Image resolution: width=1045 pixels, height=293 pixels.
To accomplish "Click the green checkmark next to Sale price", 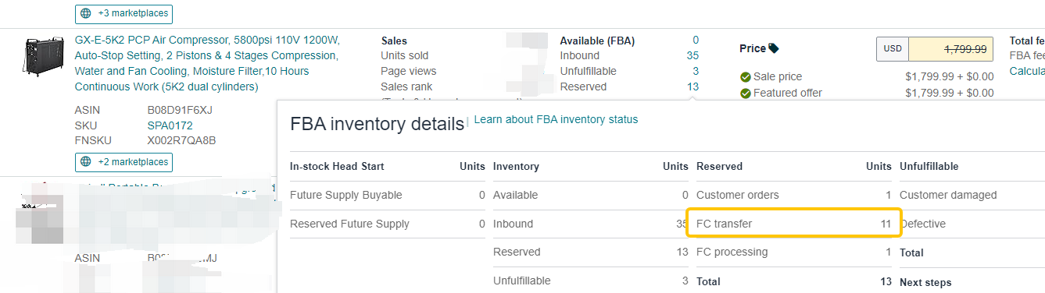I will click(746, 76).
